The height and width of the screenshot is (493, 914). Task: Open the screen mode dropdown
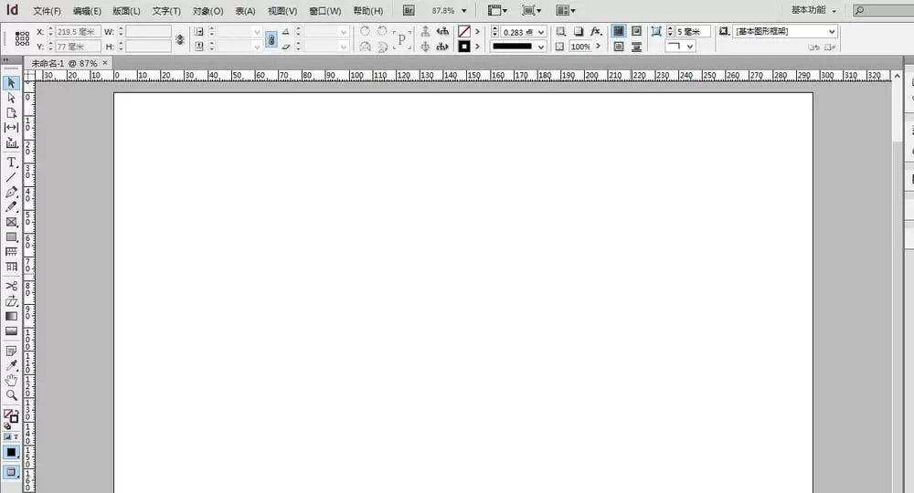point(532,10)
